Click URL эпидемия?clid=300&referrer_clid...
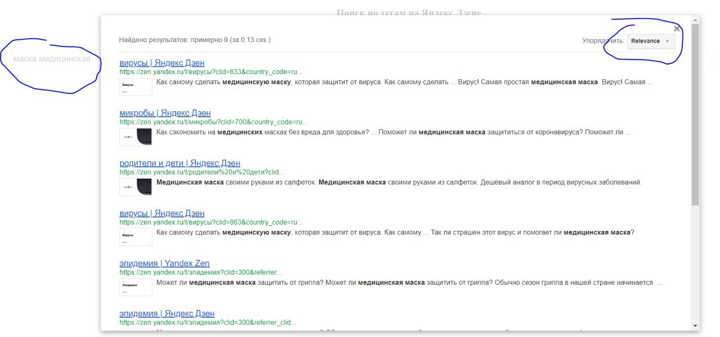 point(208,322)
